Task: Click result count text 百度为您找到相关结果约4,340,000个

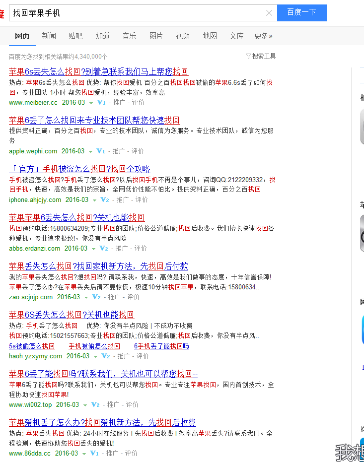Action: [x=58, y=56]
